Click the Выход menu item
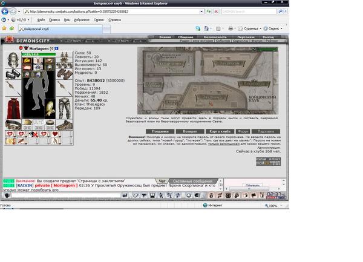Screen dimensions: 363x262 [x=268, y=37]
